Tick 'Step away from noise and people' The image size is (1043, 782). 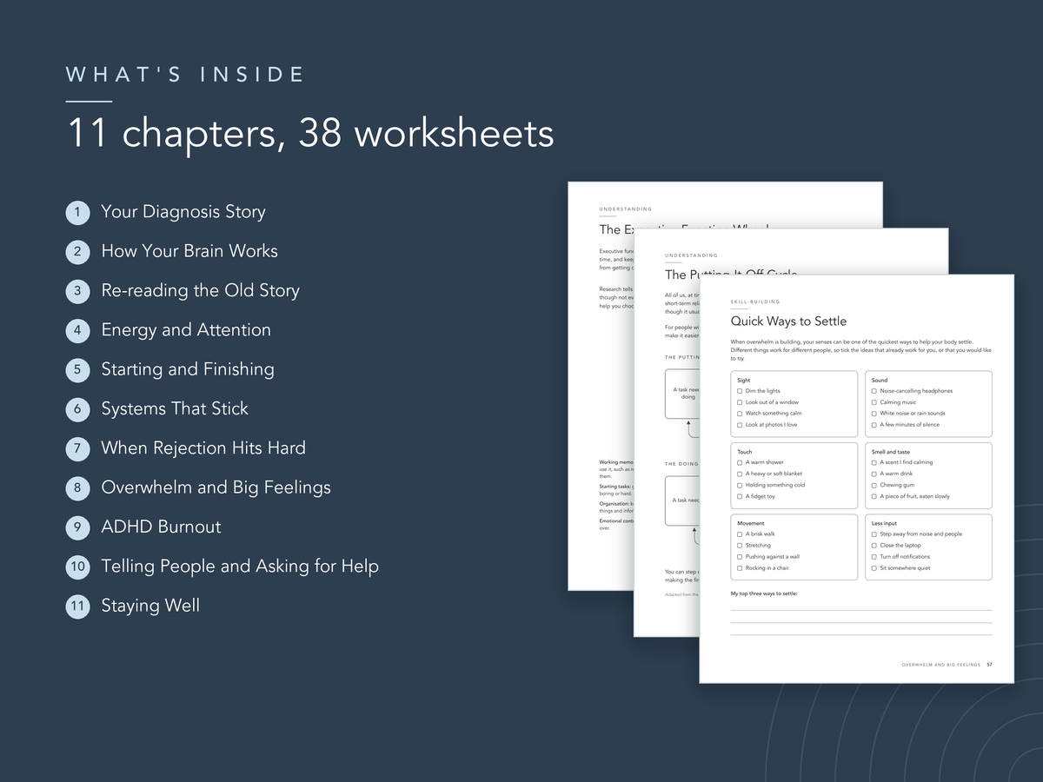pos(874,534)
